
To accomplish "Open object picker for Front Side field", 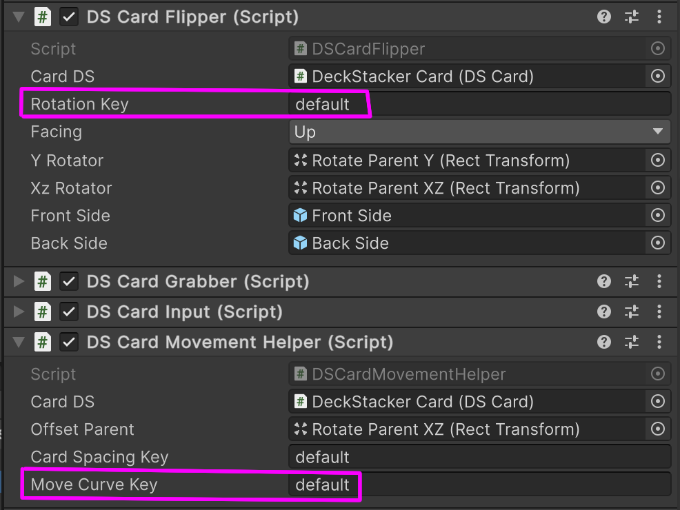I will click(658, 215).
